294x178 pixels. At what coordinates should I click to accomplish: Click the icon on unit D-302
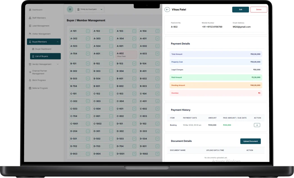(x=134, y=131)
